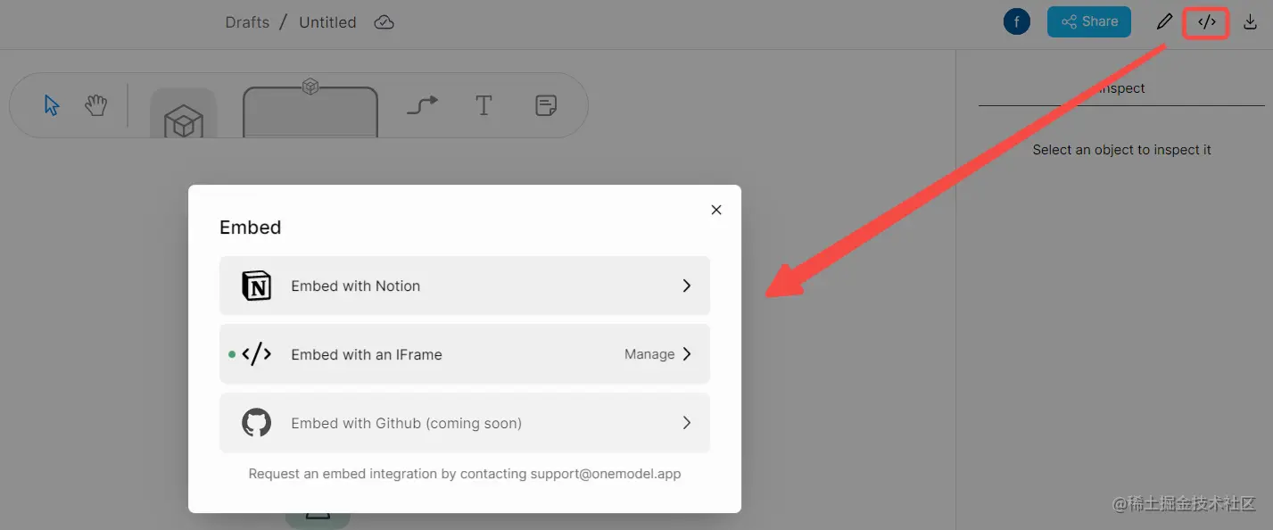Screen dimensions: 1273x530
Task: Click 'Select an object to inspect it'
Action: pyautogui.click(x=1122, y=150)
